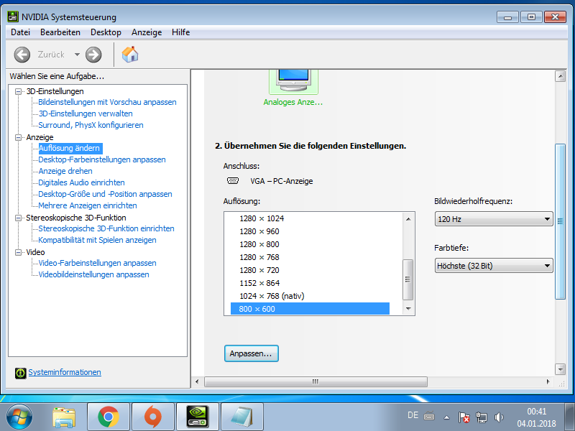
Task: Open Desktop-Farbeinstellungen anpassen
Action: click(102, 159)
